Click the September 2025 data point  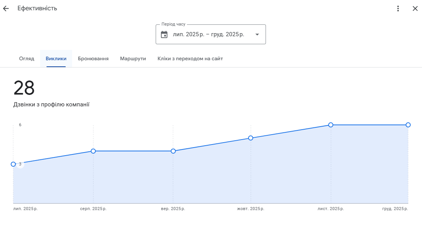pyautogui.click(x=173, y=151)
